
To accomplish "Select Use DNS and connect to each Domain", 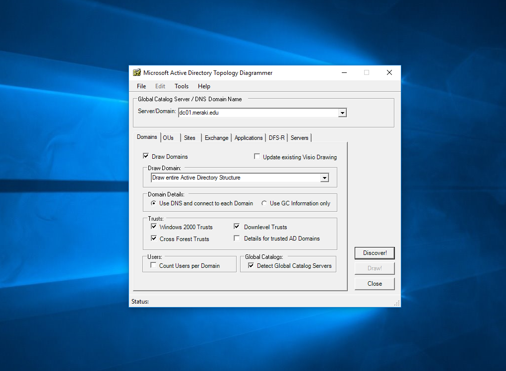I will click(x=154, y=203).
